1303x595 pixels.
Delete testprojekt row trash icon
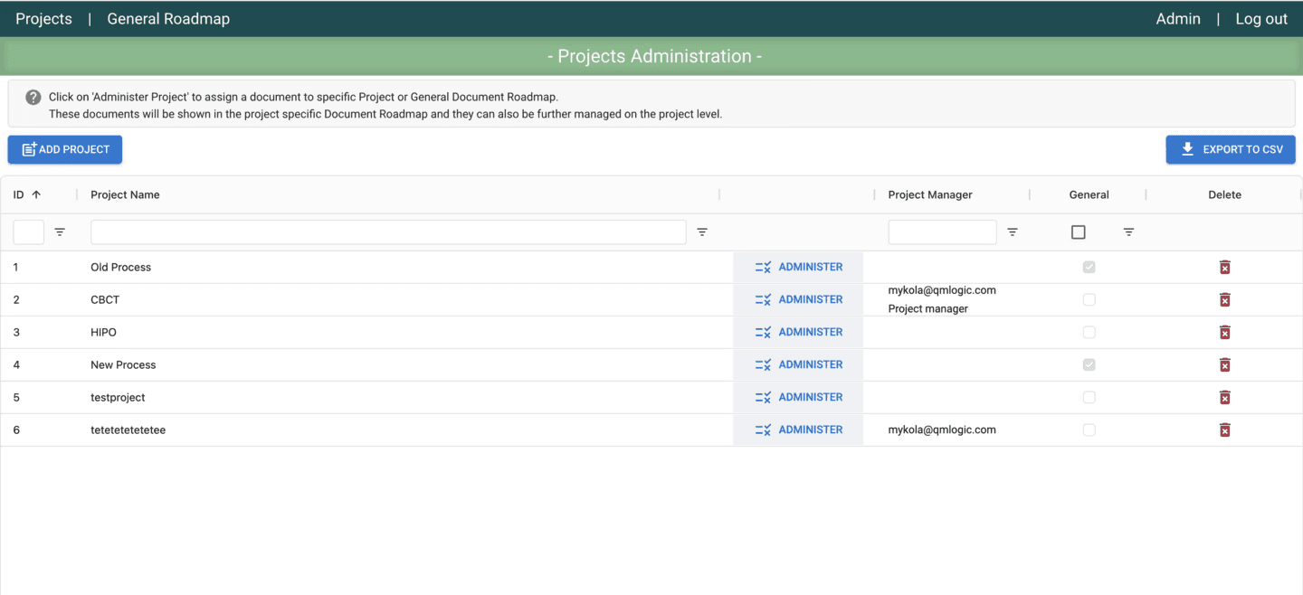pos(1224,397)
